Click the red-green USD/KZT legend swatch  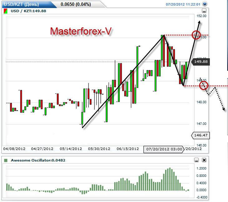click(x=6, y=11)
